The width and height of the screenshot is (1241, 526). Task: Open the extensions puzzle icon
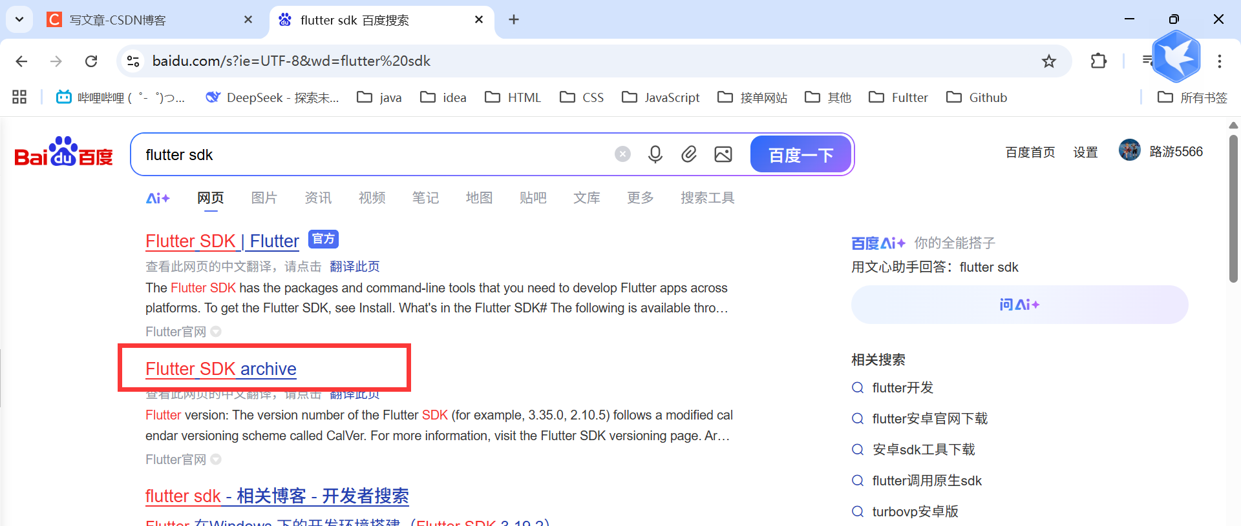tap(1098, 61)
